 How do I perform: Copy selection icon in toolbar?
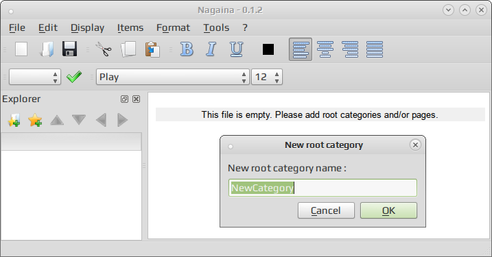[128, 49]
